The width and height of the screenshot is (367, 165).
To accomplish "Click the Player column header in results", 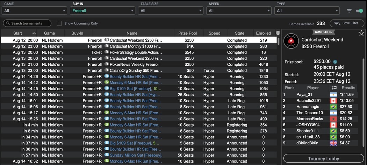I will pyautogui.click(x=313, y=88).
